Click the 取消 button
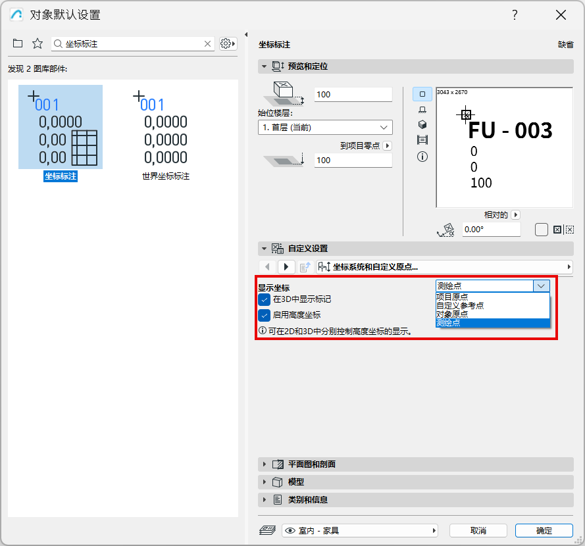The width and height of the screenshot is (585, 546). coord(478,530)
